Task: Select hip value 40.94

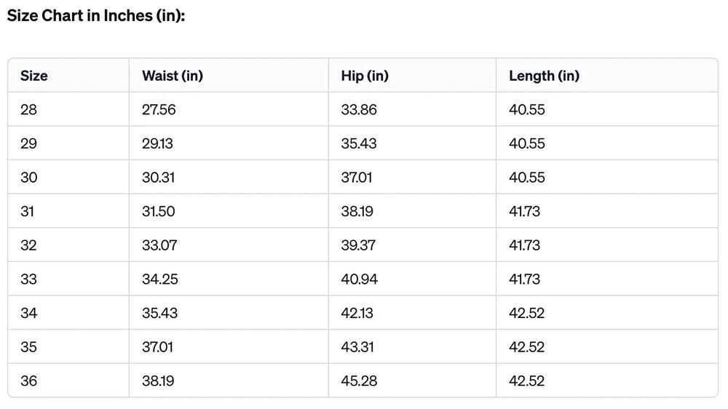Action: [360, 279]
